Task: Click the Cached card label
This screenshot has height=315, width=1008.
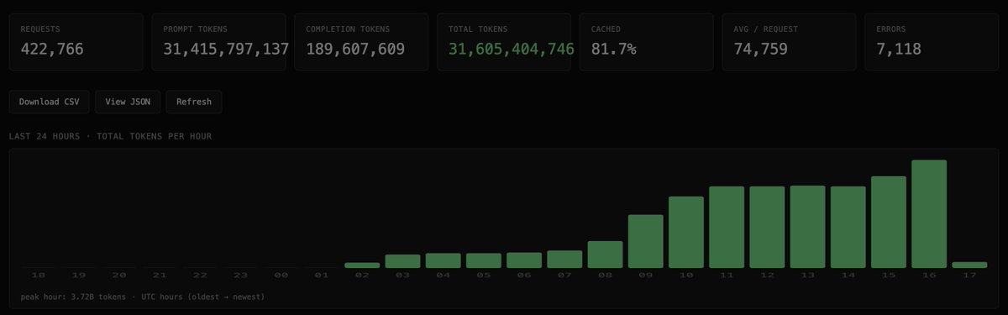Action: [606, 29]
